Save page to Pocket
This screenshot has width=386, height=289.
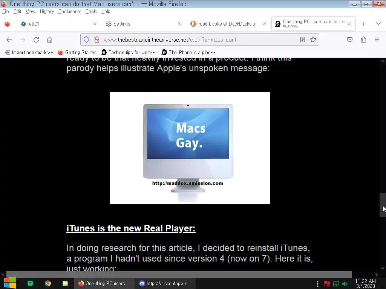tap(349, 40)
